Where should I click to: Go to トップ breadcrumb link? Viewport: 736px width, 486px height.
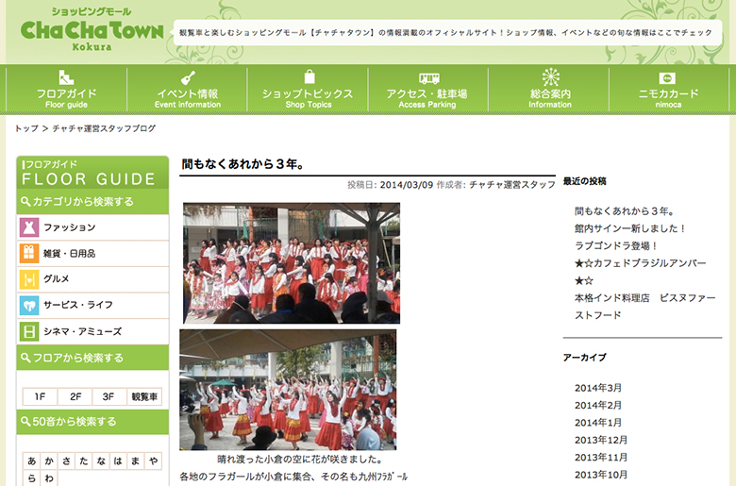coord(26,128)
